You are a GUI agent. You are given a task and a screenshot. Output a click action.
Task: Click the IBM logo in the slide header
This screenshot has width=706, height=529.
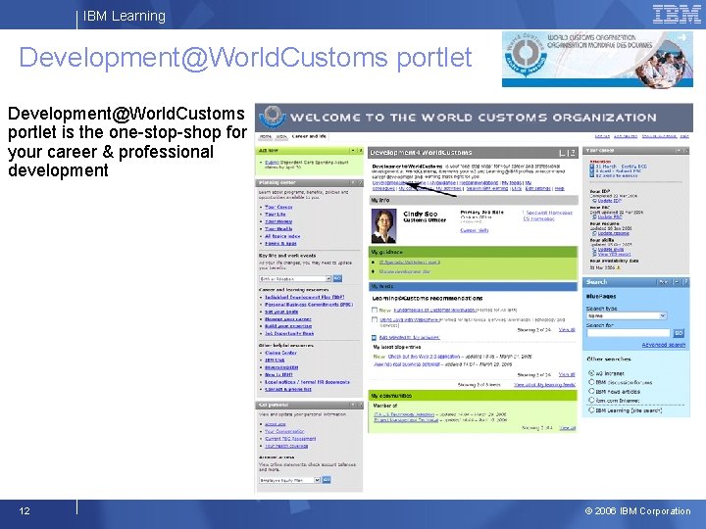tap(677, 15)
